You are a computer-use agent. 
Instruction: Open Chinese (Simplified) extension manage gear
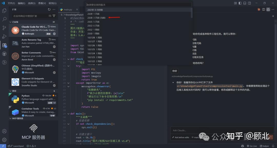click(54, 73)
